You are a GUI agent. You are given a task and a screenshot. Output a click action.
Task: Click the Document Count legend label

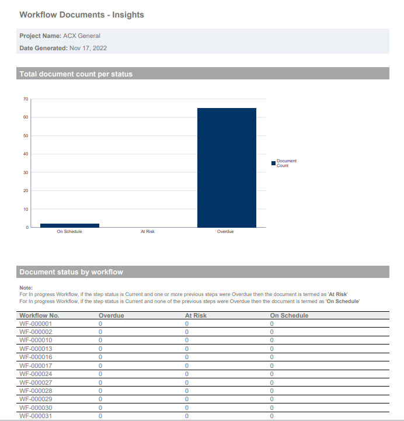pyautogui.click(x=287, y=163)
